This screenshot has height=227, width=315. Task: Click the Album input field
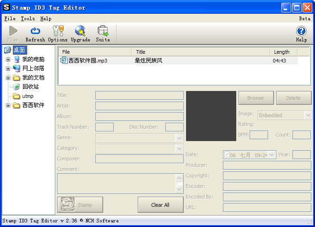click(x=140, y=117)
